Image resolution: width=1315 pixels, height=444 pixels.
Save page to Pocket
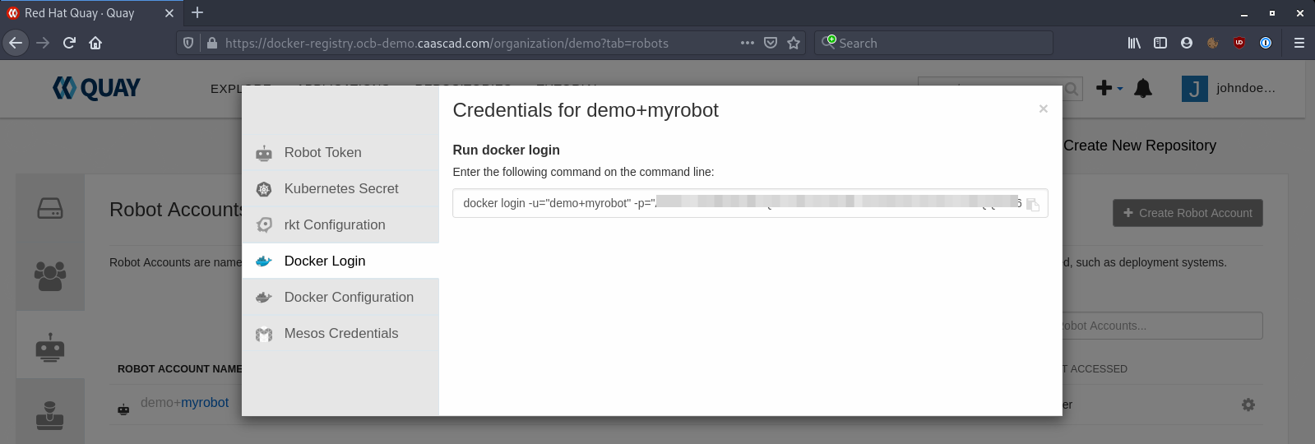click(771, 43)
